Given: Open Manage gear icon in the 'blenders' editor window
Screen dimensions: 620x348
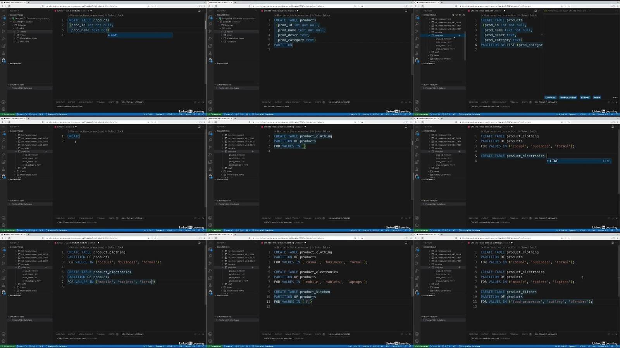Looking at the screenshot, I should pyautogui.click(x=417, y=341).
